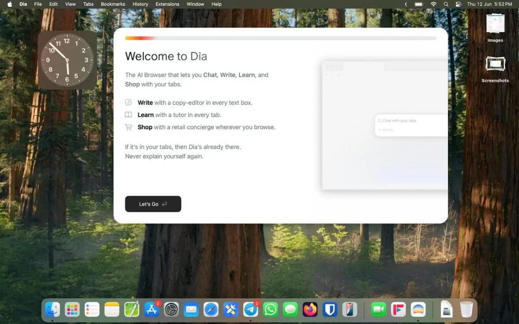Screen dimensions: 519x324
Task: Open the Screenshots folder on desktop
Action: pos(495,69)
